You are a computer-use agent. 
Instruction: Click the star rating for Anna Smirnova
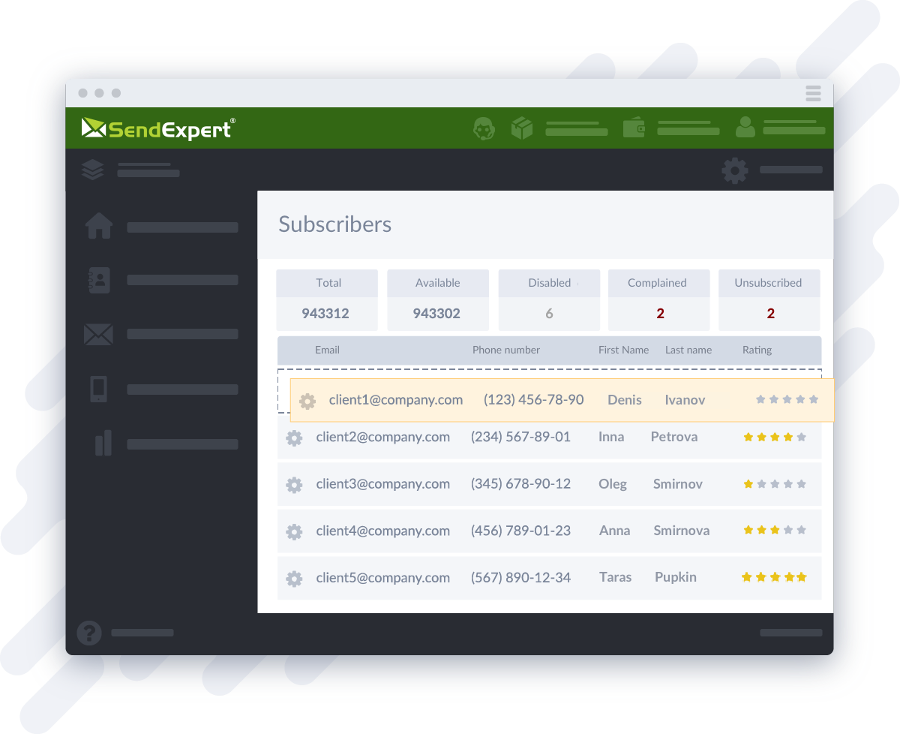coord(774,531)
